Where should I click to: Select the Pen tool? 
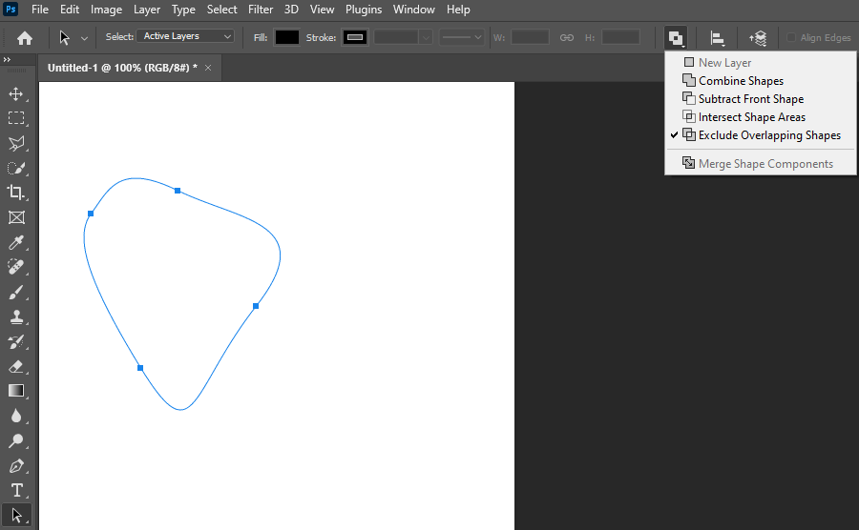16,466
